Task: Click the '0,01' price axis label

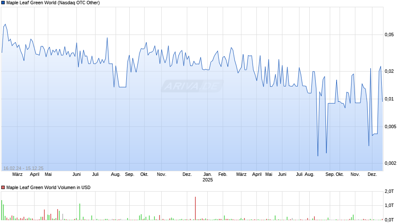Action: [x=389, y=99]
